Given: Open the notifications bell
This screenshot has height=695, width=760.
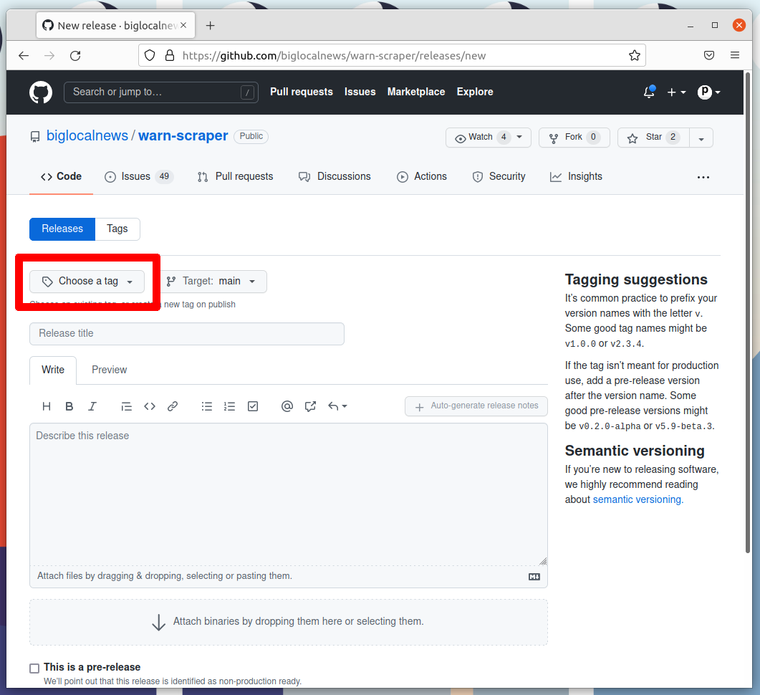Looking at the screenshot, I should 649,92.
